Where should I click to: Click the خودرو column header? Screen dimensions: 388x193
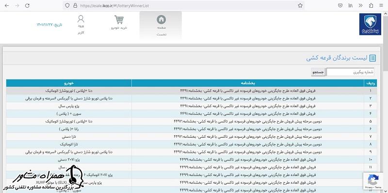[69, 83]
